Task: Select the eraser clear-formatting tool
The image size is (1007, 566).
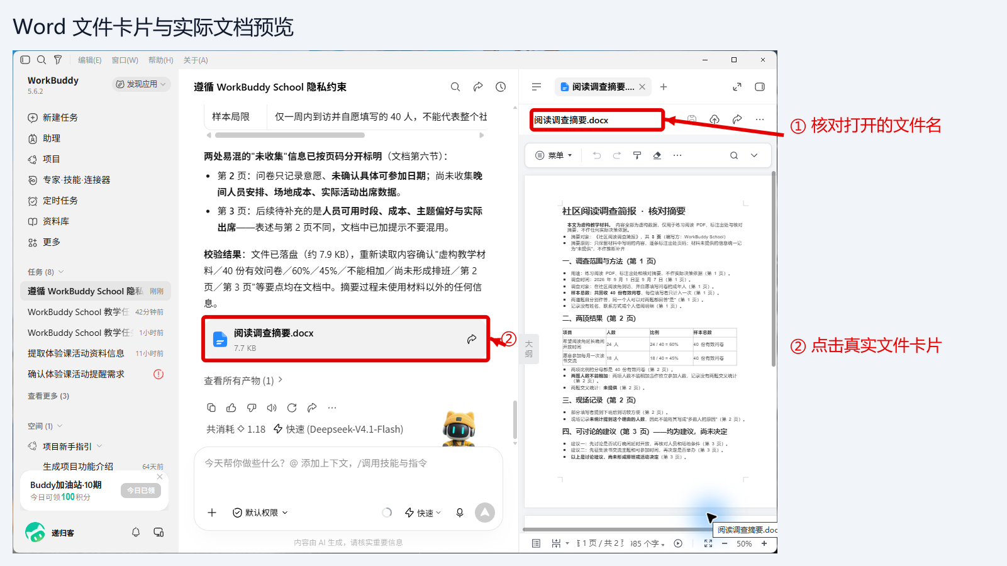Action: point(657,155)
